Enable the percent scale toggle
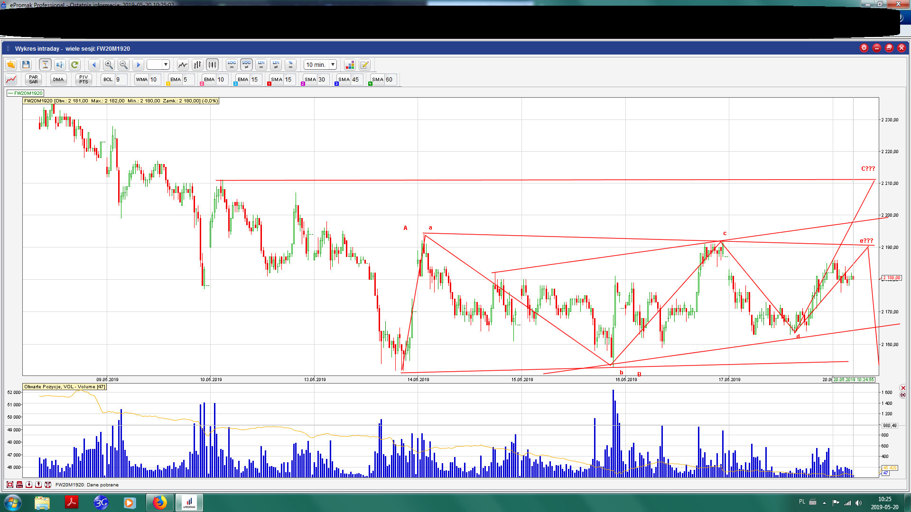 coord(291,64)
